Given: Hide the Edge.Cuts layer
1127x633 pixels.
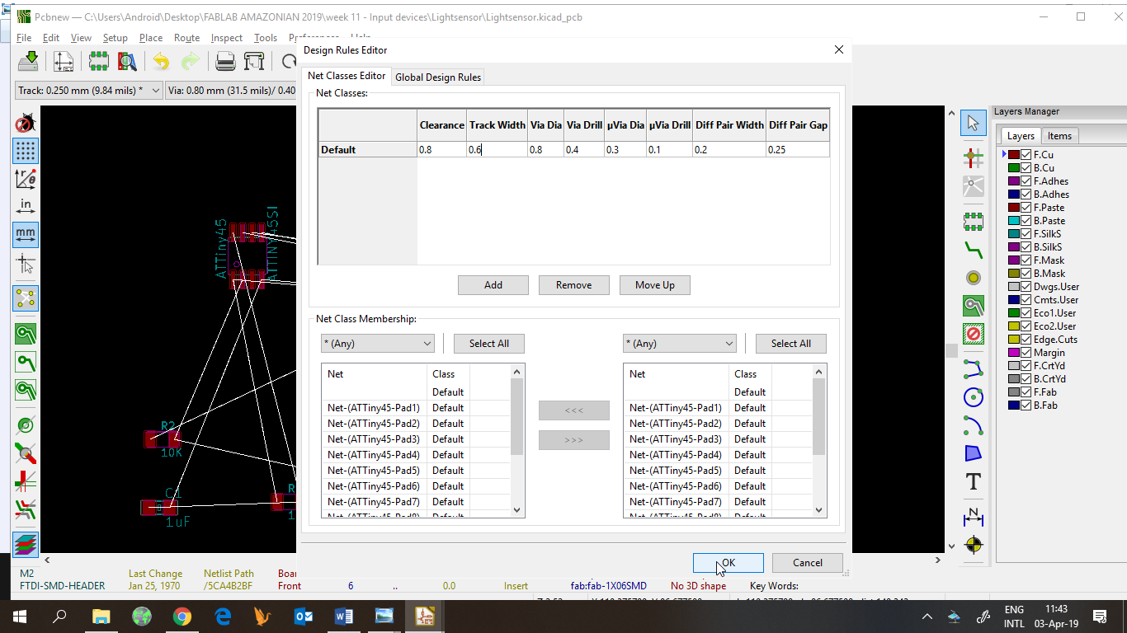Looking at the screenshot, I should 1026,340.
